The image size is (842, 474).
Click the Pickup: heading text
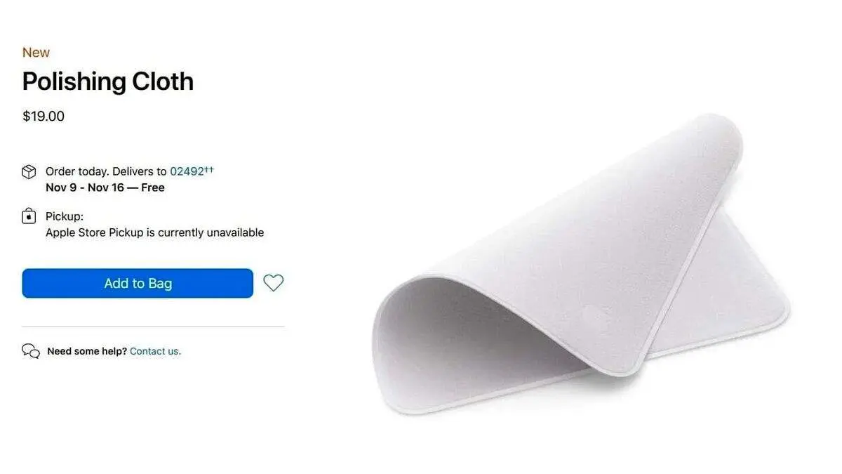pos(65,216)
